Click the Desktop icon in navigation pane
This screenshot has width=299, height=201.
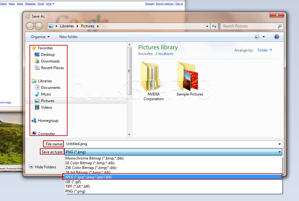click(37, 55)
